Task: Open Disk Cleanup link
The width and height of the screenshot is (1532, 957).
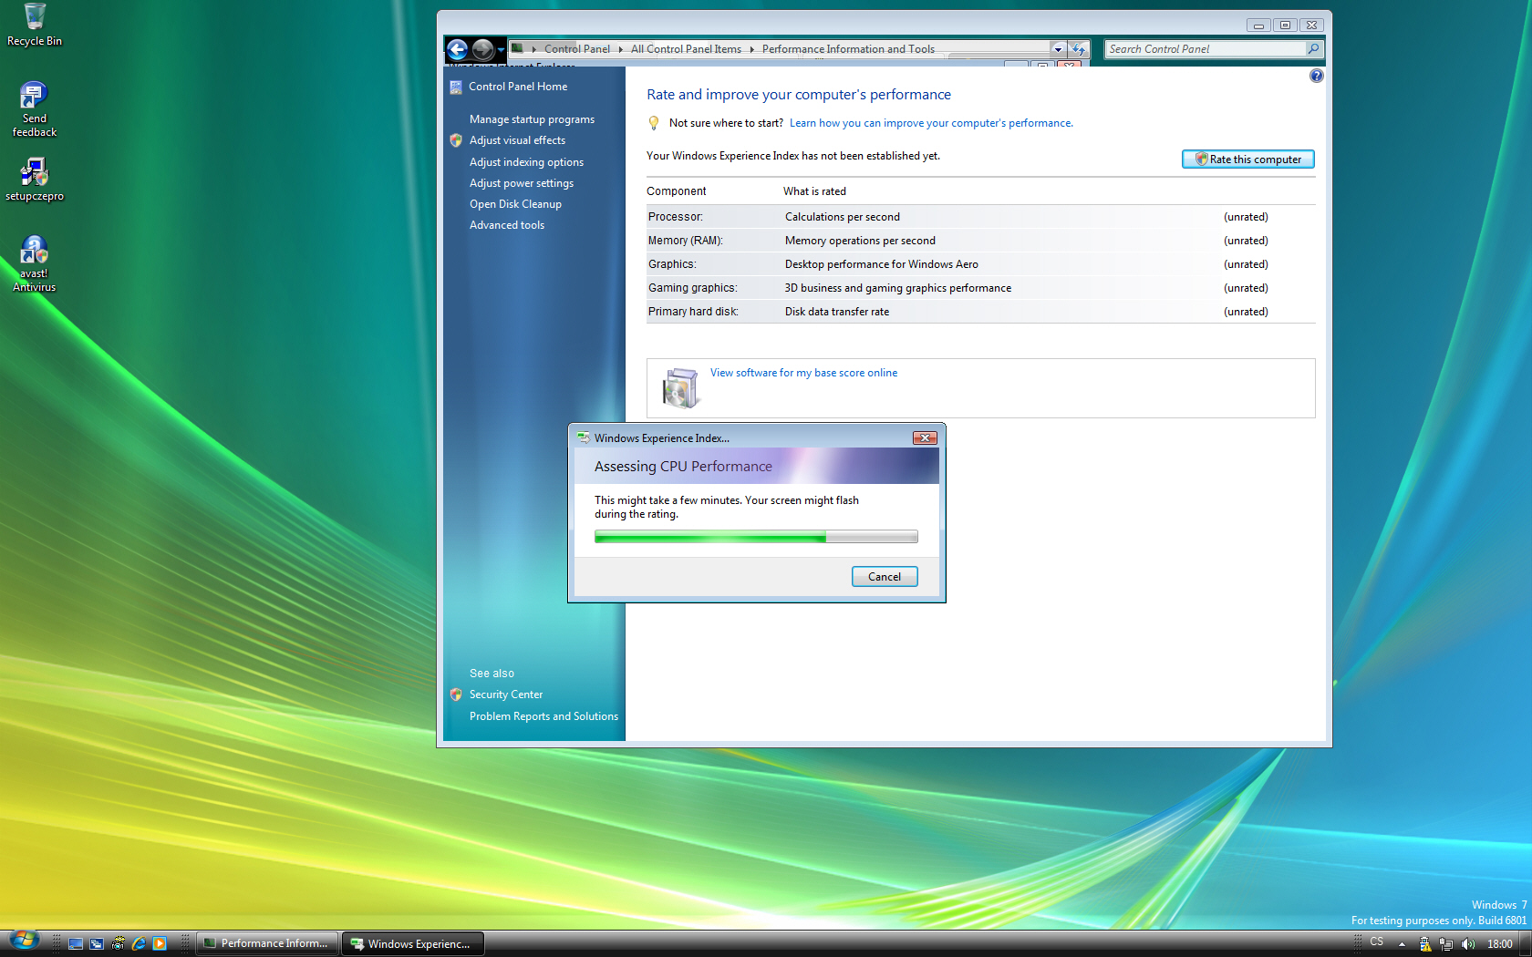Action: pos(515,204)
